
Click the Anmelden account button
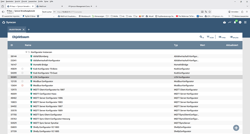[x=233, y=12]
